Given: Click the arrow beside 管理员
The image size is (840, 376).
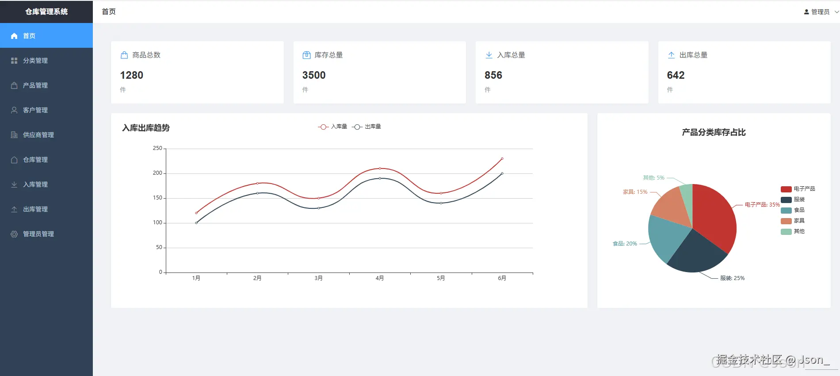Looking at the screenshot, I should click(x=836, y=12).
